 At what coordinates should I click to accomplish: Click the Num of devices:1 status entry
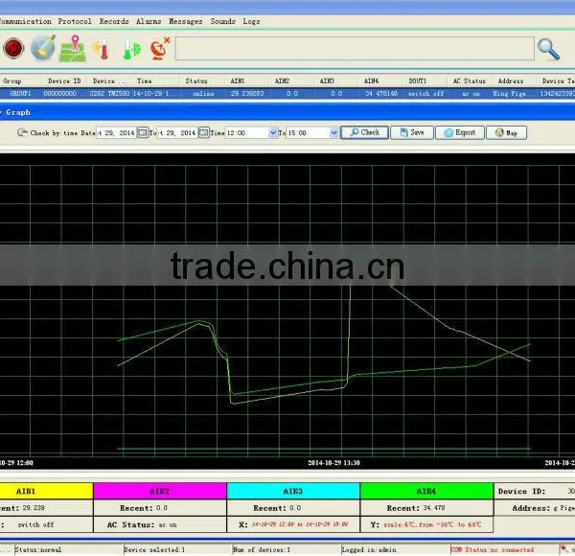point(261,549)
